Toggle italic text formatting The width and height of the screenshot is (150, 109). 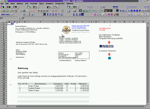[50, 14]
